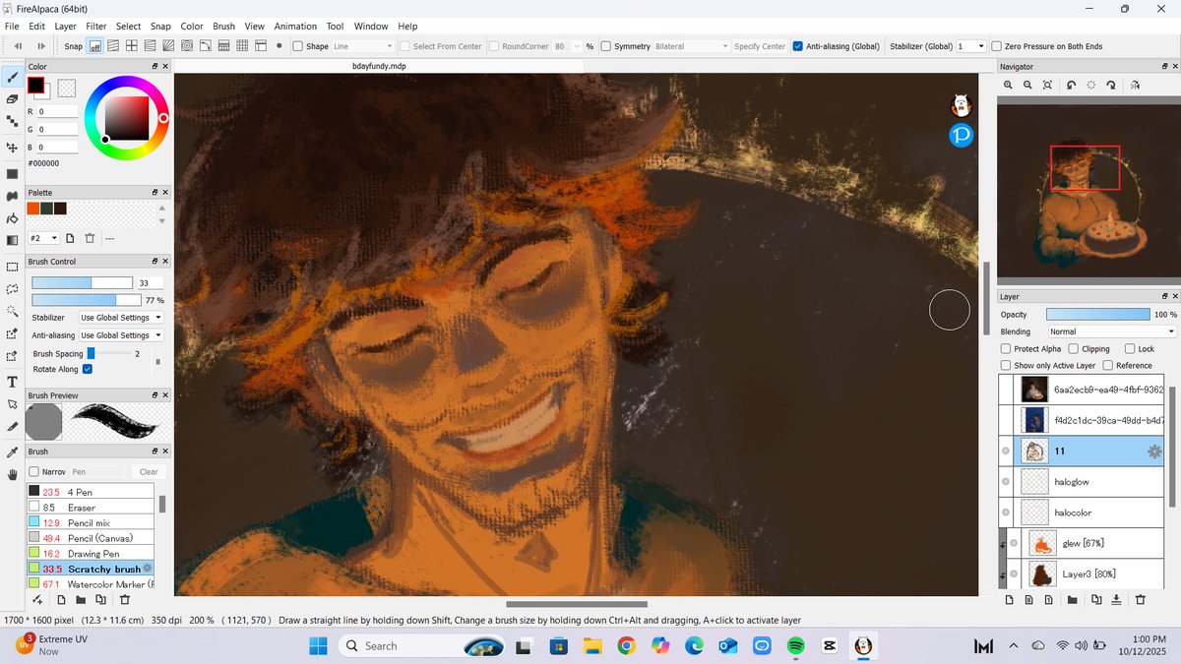Enable the Protect Alpha checkbox
The image size is (1181, 664).
tap(1005, 348)
